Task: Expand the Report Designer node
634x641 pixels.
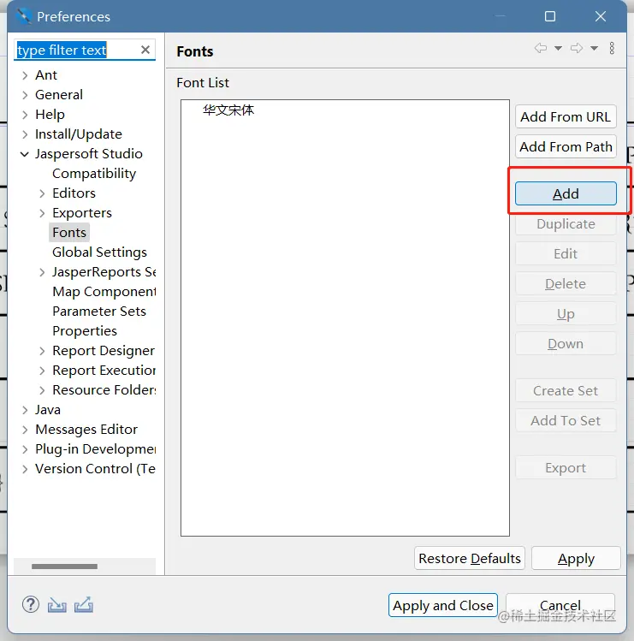Action: (x=42, y=351)
